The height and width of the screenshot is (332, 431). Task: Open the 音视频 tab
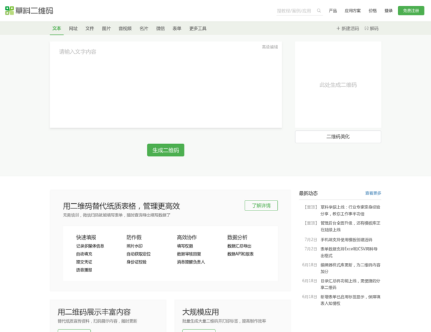(125, 29)
